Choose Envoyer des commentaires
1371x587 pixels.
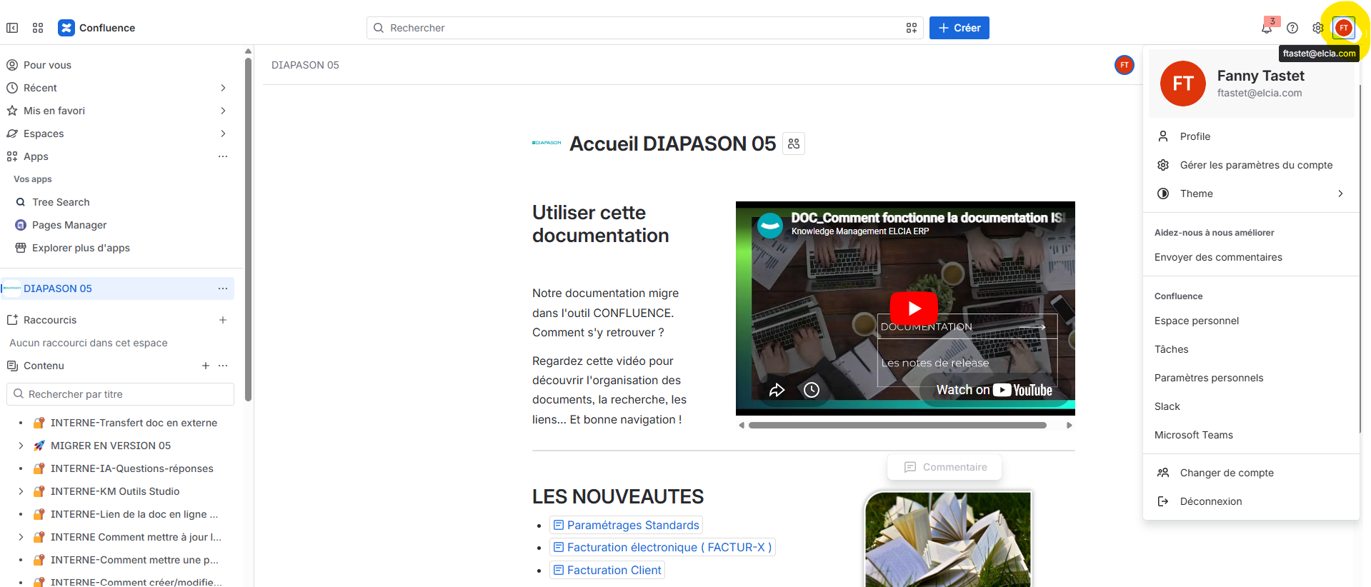pyautogui.click(x=1251, y=257)
